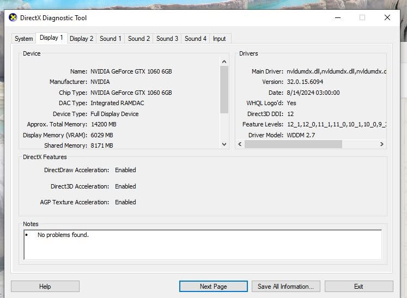
Task: Click the Approx. Total Memory label
Action: [x=57, y=124]
